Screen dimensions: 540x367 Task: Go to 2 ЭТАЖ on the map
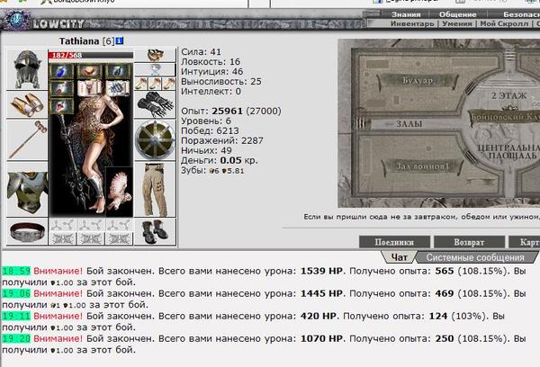(x=509, y=95)
